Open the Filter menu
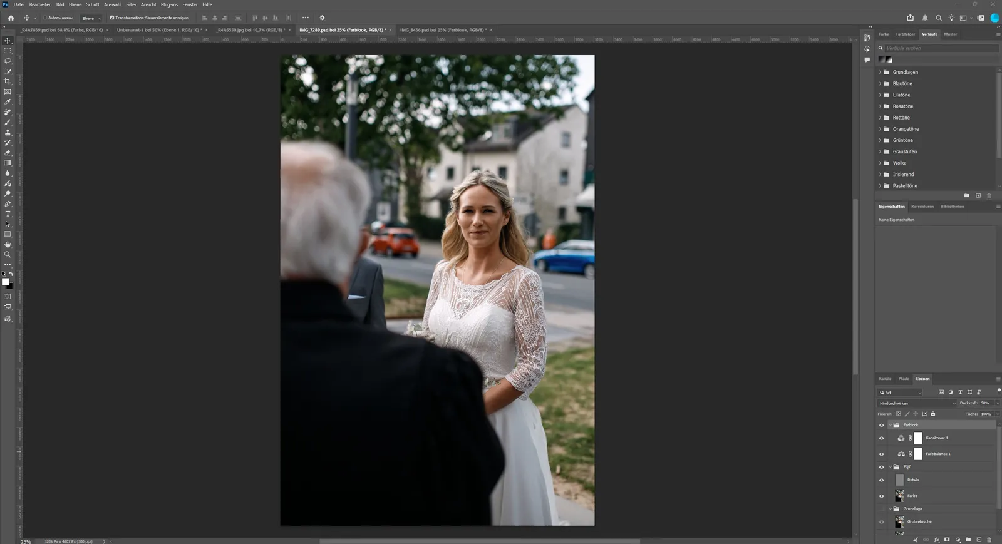 point(131,4)
